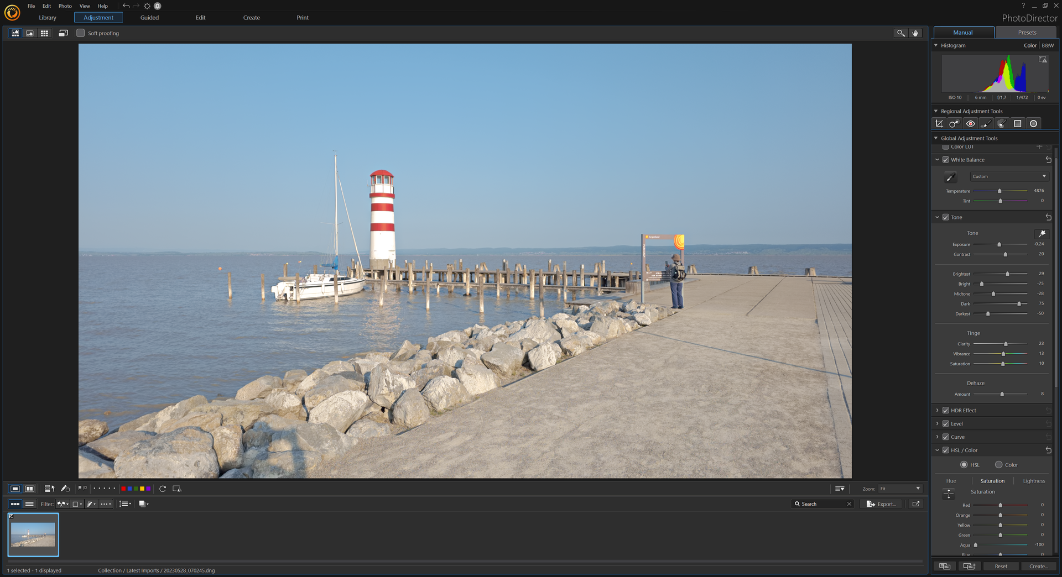The image size is (1062, 577).
Task: Rotate the photo with the rotate icon
Action: [x=163, y=489]
